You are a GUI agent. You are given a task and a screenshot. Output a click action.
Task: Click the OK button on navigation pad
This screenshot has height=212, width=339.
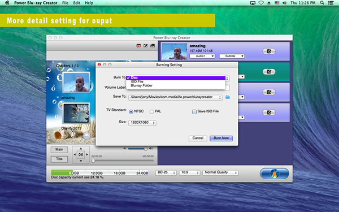[81, 155]
